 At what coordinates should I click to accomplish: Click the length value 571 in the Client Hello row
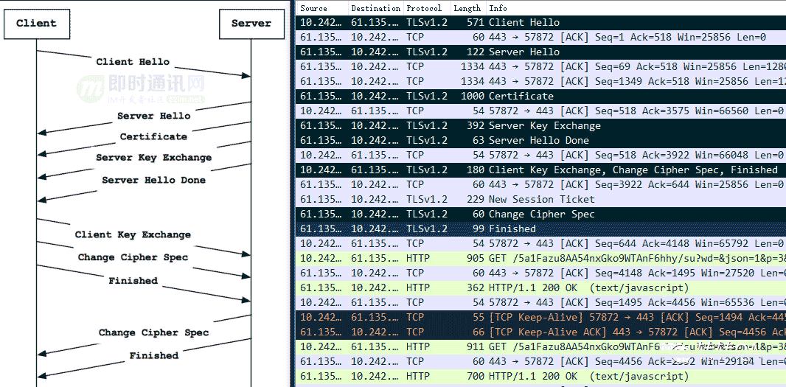click(x=475, y=23)
